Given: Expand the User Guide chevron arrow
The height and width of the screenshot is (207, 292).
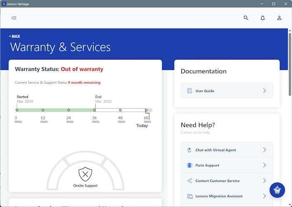Looking at the screenshot, I should point(264,91).
